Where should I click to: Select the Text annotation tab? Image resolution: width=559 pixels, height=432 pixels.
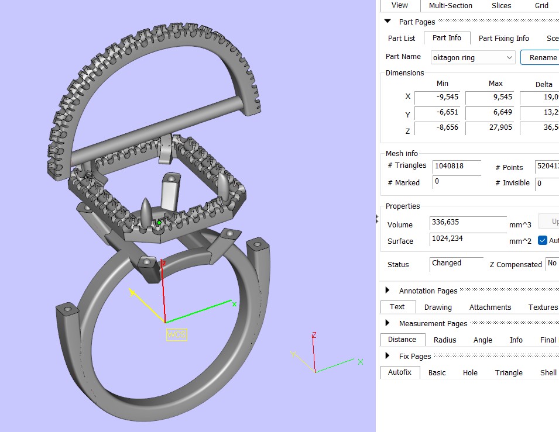click(398, 307)
